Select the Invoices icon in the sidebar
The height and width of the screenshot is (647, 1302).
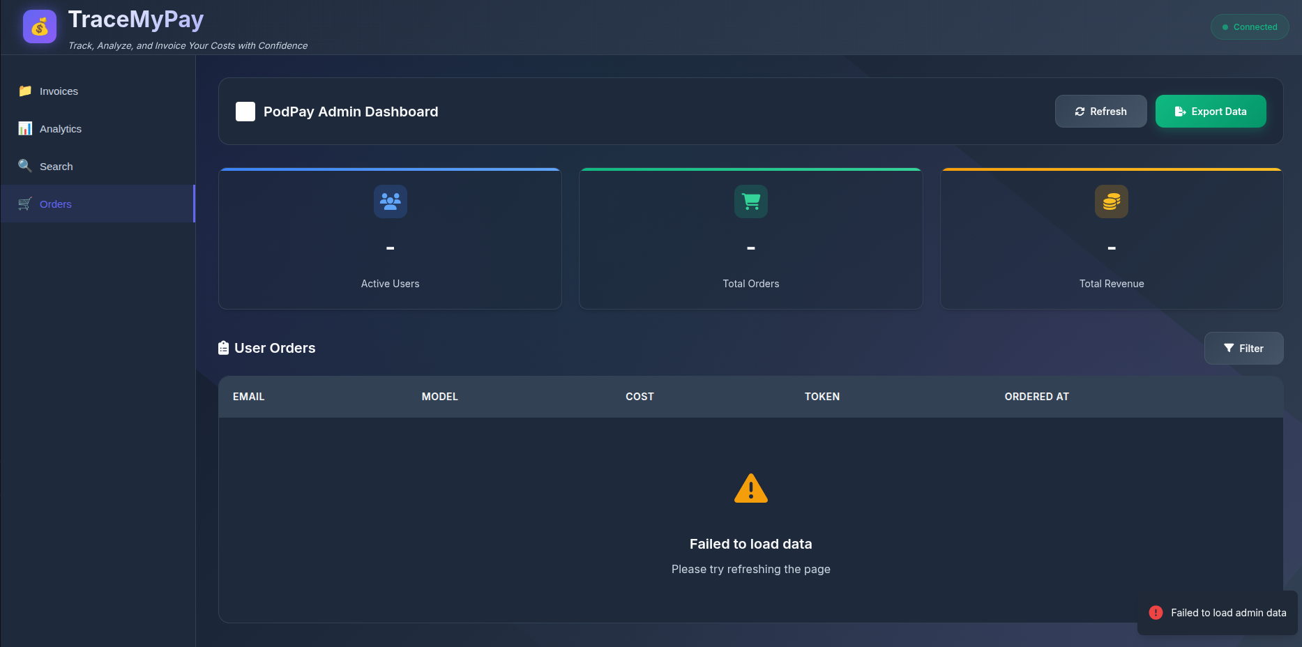click(25, 91)
